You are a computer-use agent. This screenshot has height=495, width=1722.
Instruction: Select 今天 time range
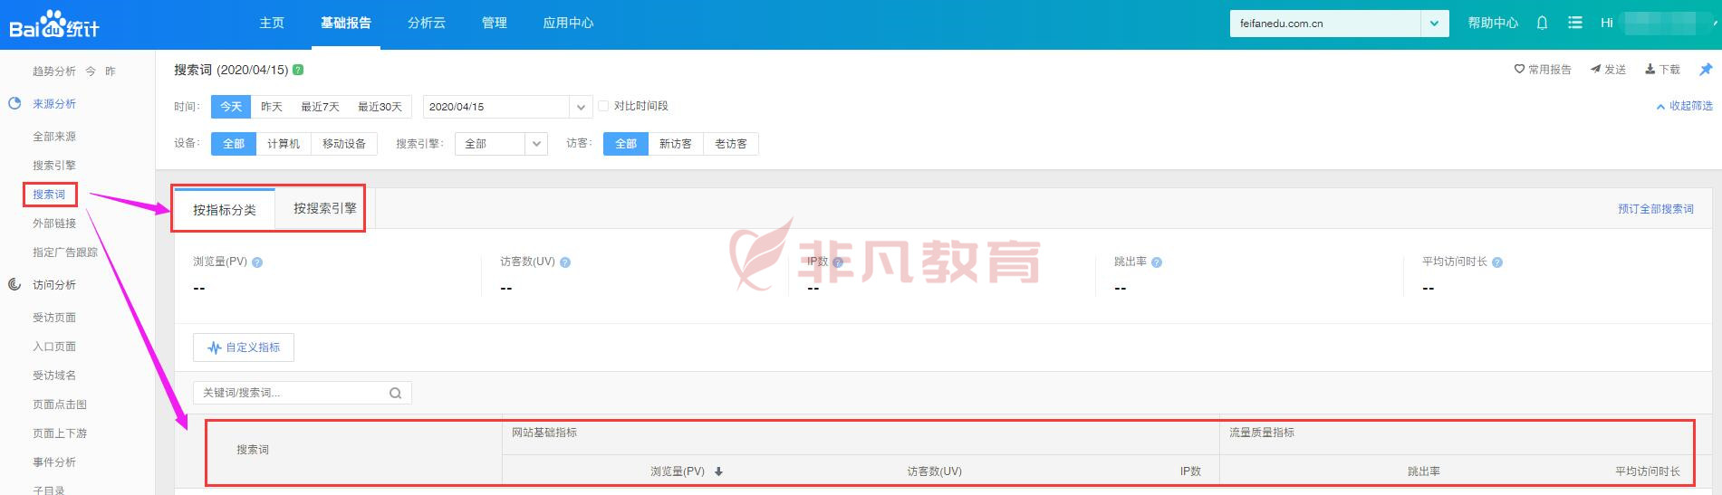pyautogui.click(x=231, y=107)
